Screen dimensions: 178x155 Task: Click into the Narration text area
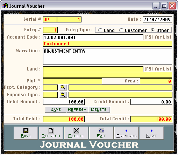tap(107, 56)
